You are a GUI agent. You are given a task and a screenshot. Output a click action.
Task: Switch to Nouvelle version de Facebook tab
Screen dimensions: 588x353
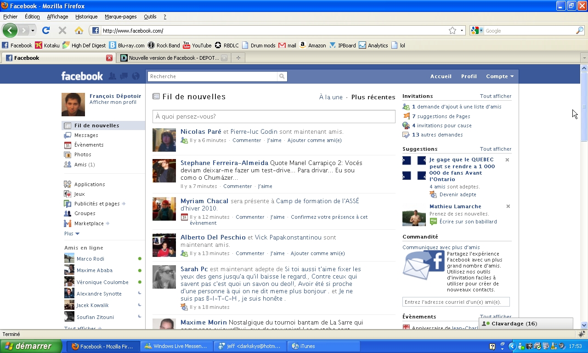click(174, 58)
